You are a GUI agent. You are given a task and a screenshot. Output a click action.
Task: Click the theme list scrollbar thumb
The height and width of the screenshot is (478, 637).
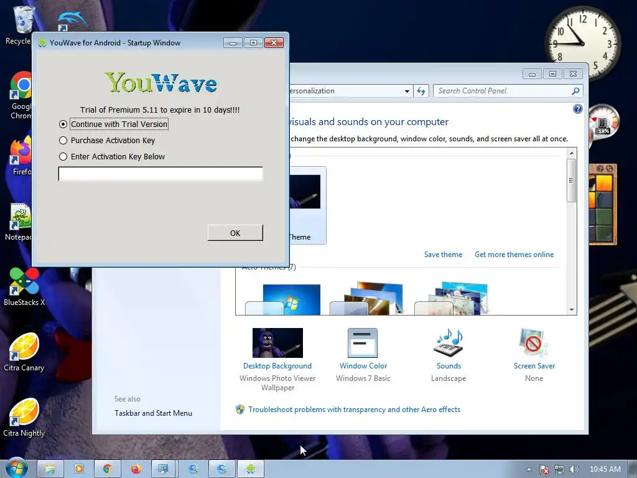coord(572,180)
